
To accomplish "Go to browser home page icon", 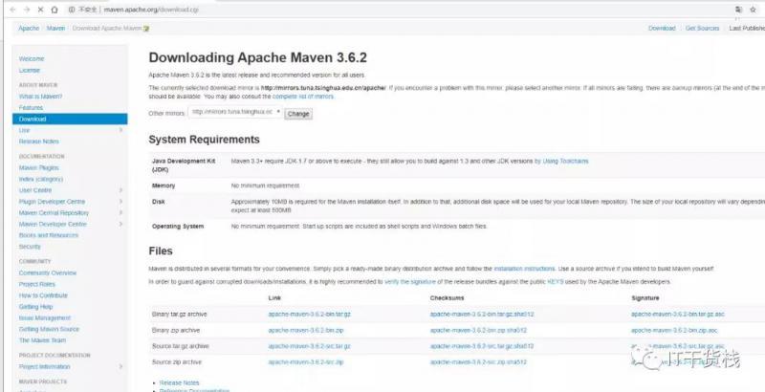I will 55,10.
